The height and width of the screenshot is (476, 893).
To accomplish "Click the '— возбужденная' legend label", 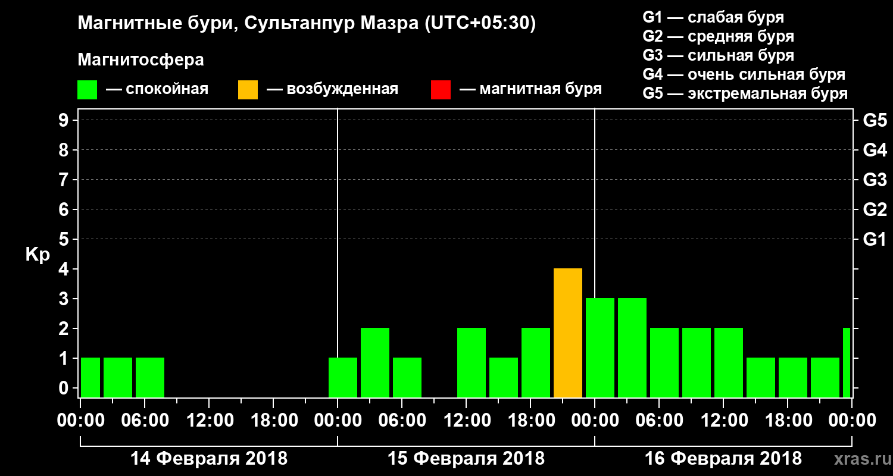I will pos(332,90).
